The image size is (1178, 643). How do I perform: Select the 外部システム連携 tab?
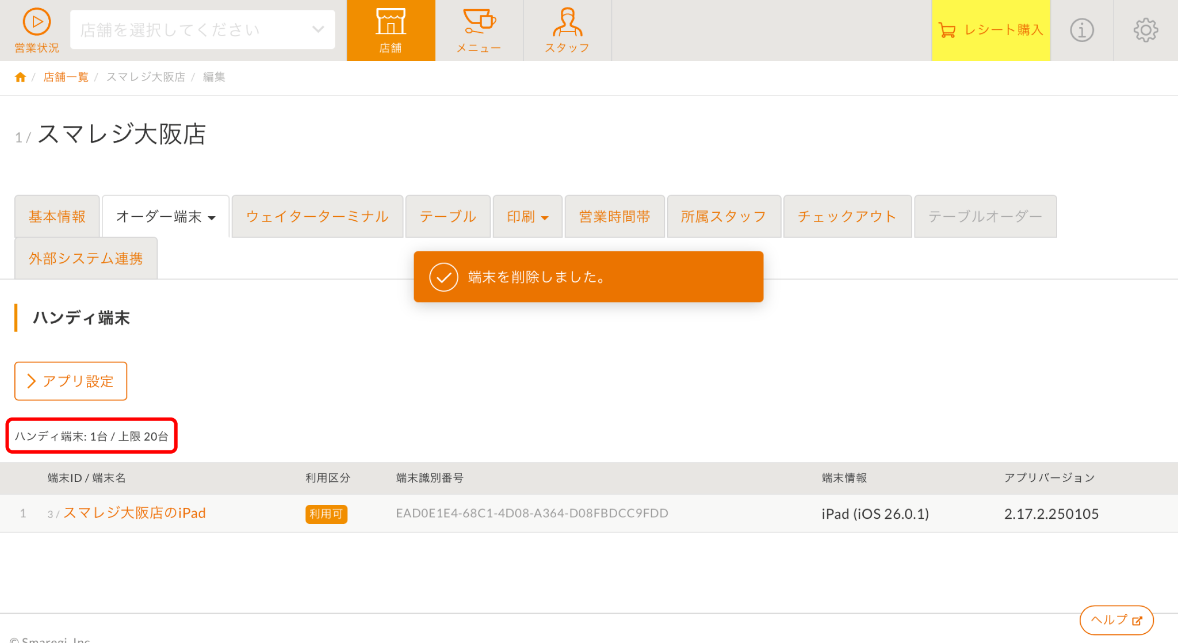point(86,259)
